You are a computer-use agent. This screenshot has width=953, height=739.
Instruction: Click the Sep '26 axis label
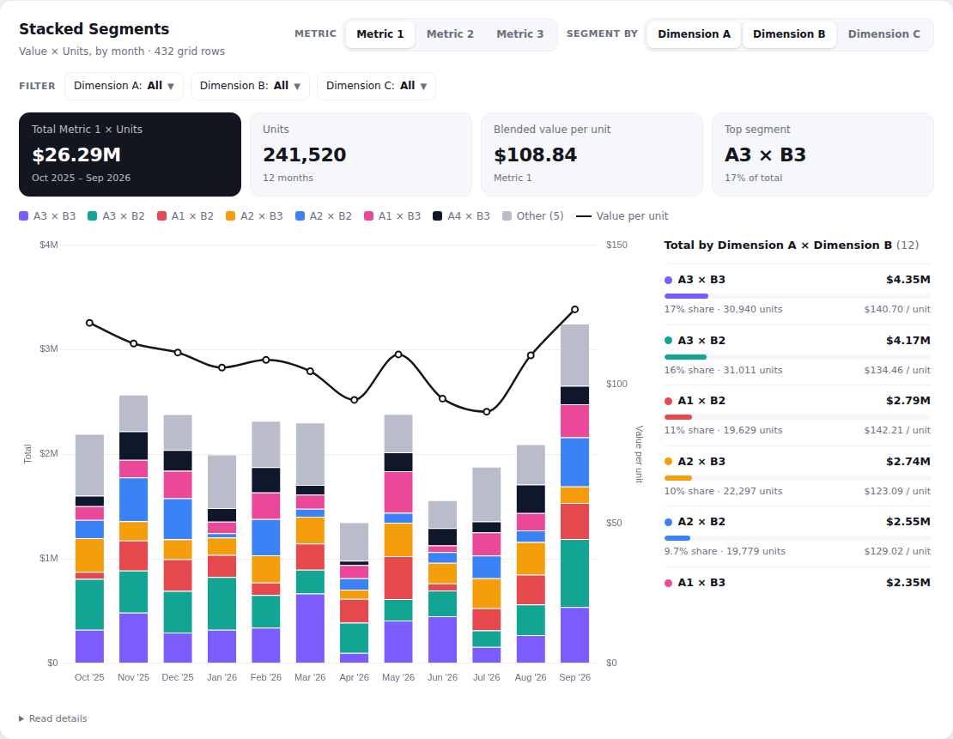(x=575, y=677)
